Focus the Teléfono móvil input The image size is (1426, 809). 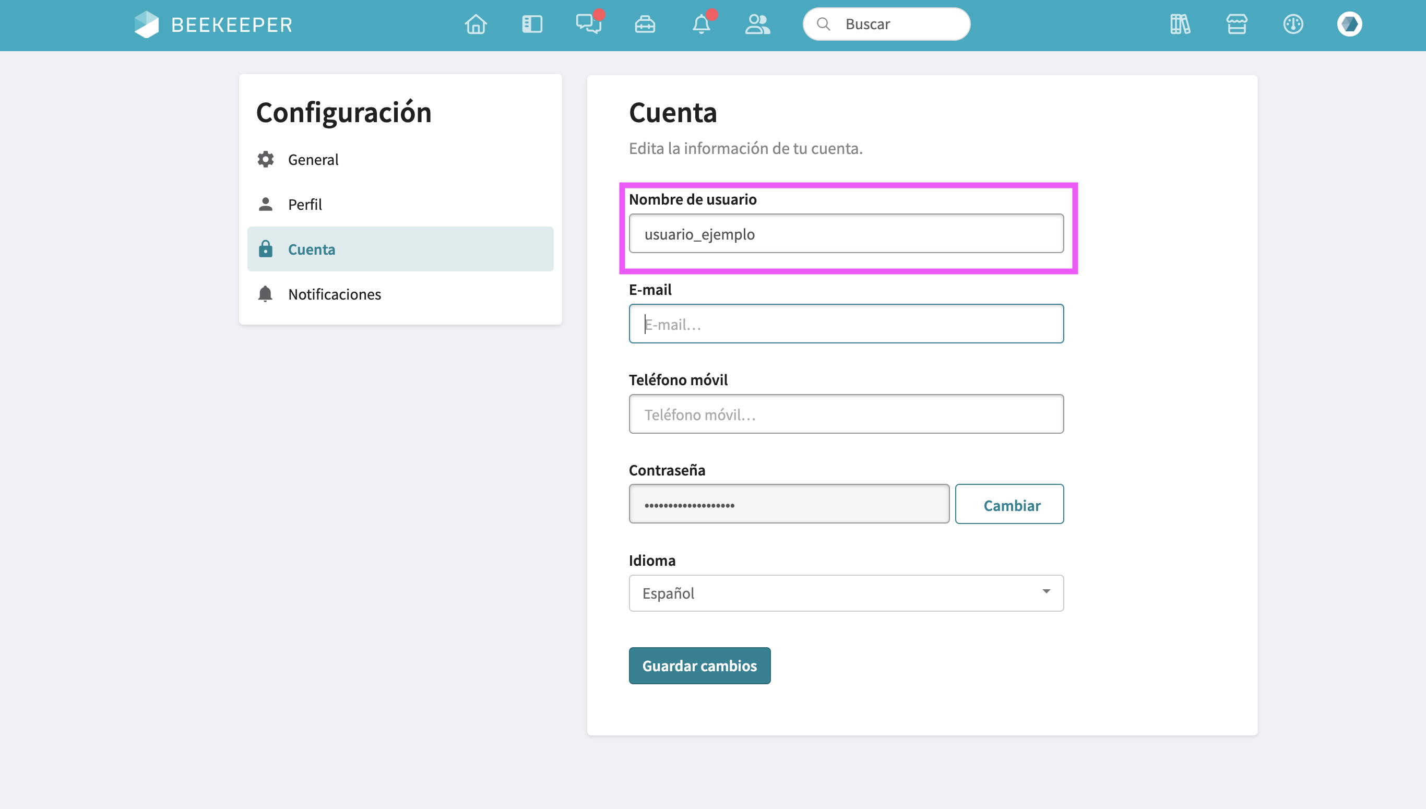pos(846,414)
